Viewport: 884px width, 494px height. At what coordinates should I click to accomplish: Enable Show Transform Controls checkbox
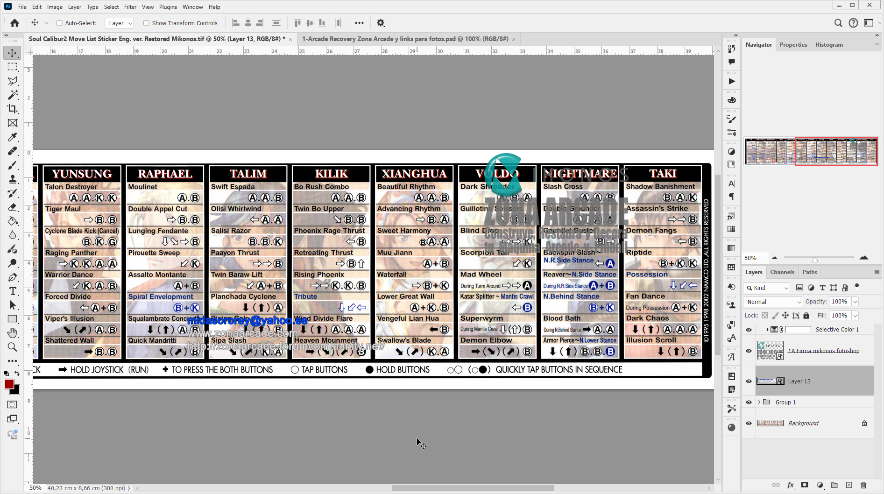click(x=146, y=23)
